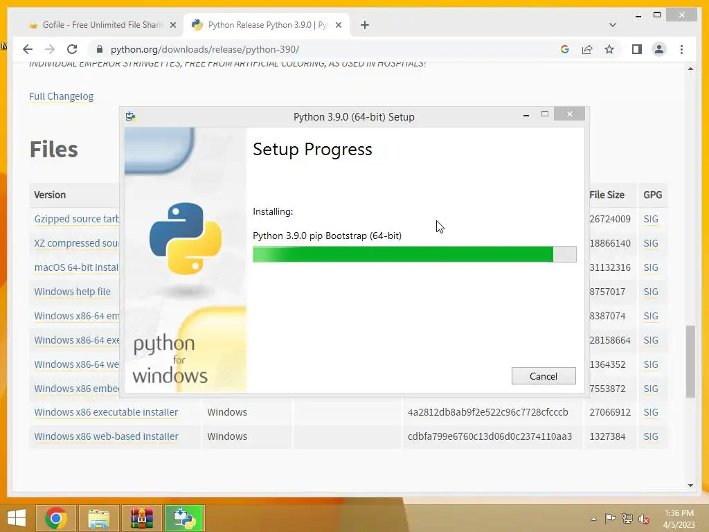Open the network tray icon

pos(627,519)
